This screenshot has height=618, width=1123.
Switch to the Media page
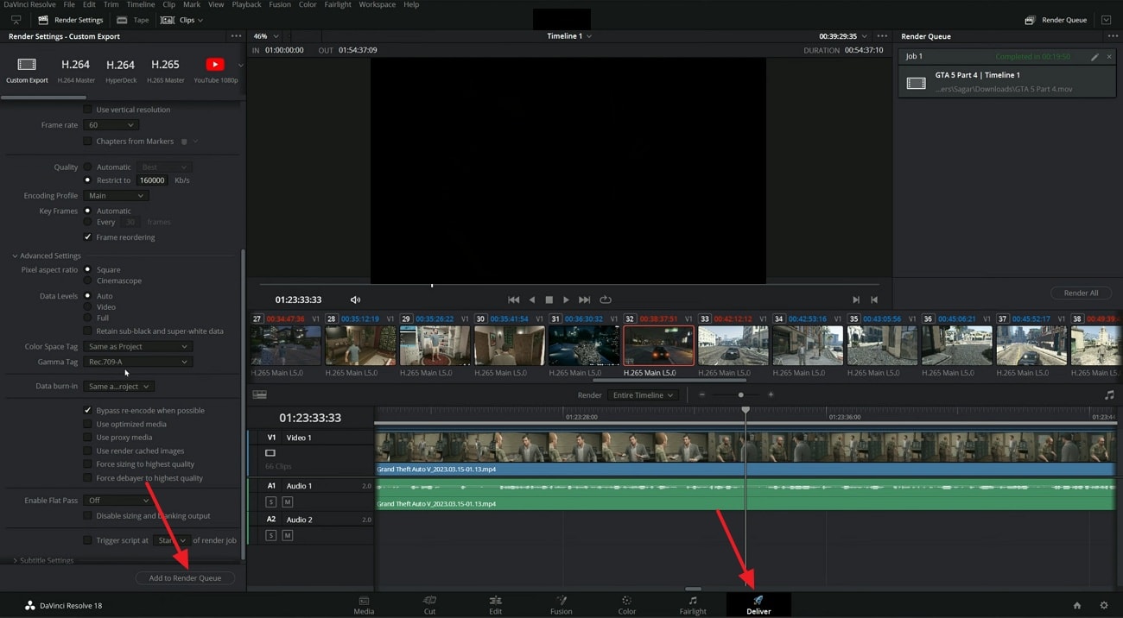364,604
